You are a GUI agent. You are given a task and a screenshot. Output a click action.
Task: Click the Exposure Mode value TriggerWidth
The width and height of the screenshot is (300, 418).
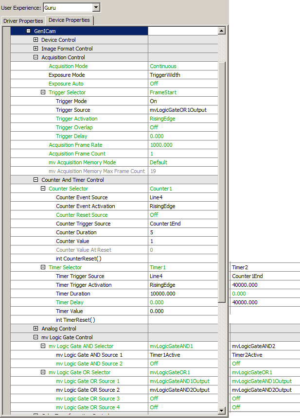(x=183, y=75)
